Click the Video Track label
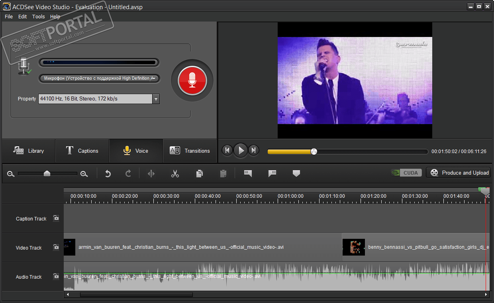Image resolution: width=494 pixels, height=303 pixels. tap(29, 248)
